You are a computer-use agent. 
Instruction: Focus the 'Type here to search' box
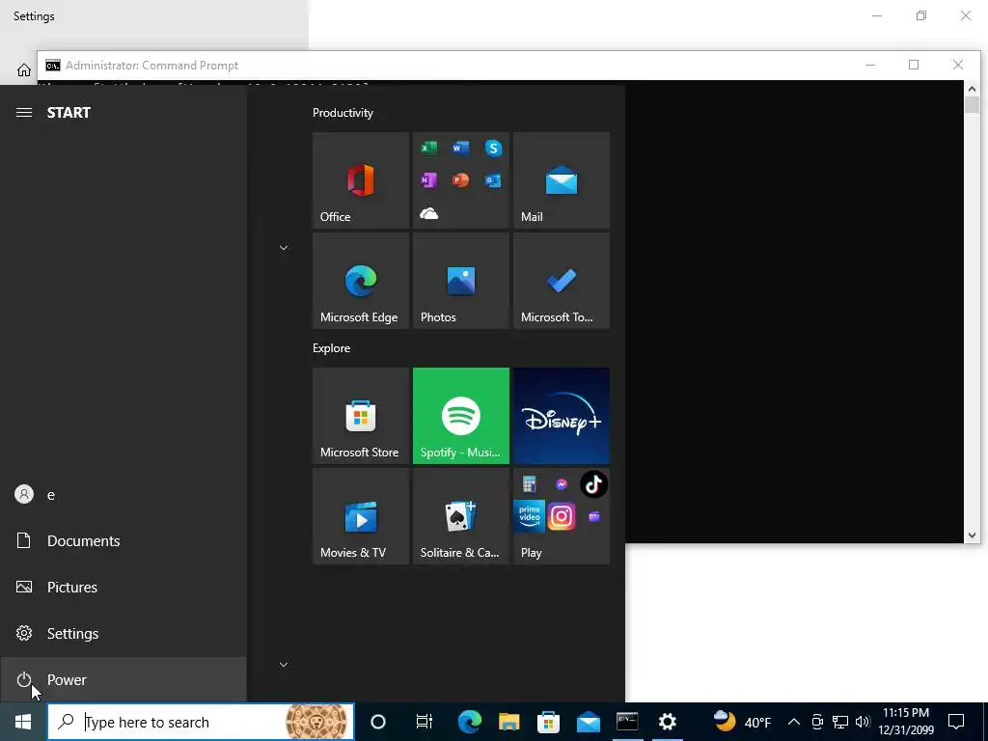click(201, 722)
